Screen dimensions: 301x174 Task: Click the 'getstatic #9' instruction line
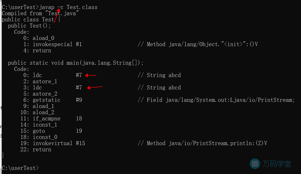coord(57,100)
